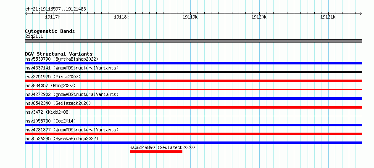This screenshot has height=168, width=374.
Task: Click the chr21:19116597..19121483 coordinate label
Action: pyautogui.click(x=55, y=9)
